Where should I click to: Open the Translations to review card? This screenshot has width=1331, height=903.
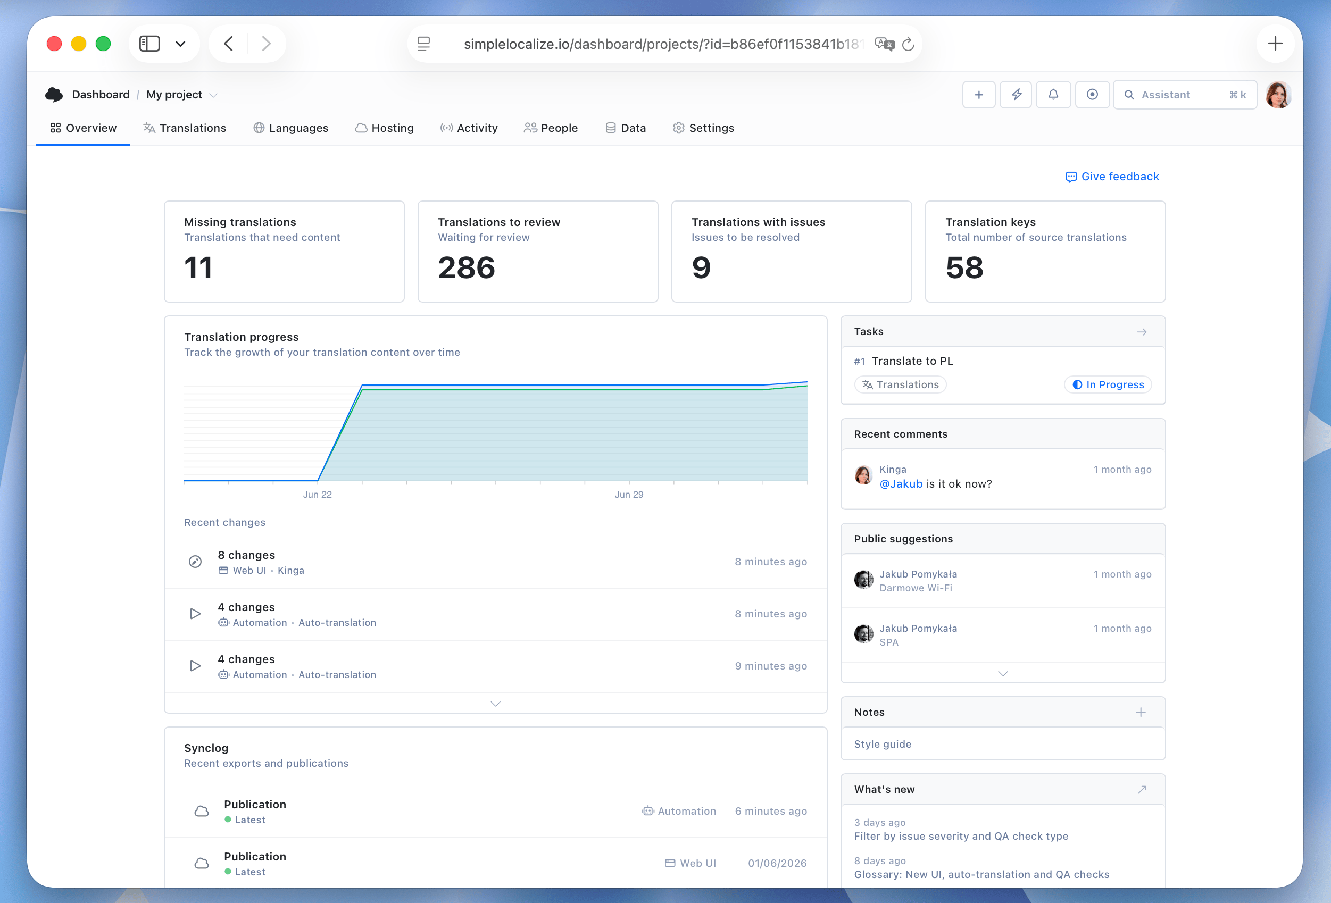click(538, 252)
